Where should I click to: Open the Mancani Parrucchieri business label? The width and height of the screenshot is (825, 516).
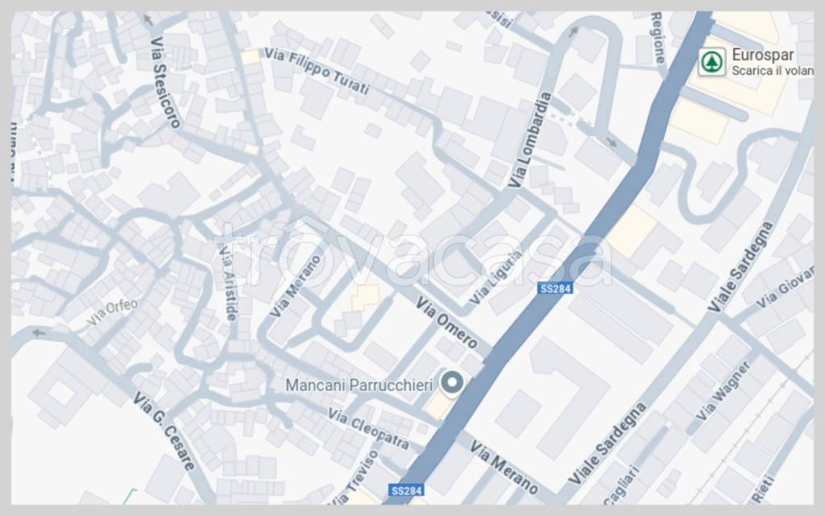pyautogui.click(x=359, y=385)
